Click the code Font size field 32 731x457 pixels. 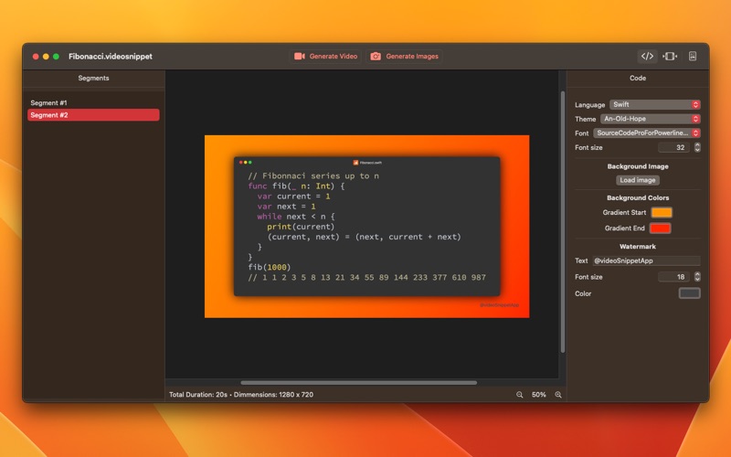point(673,147)
